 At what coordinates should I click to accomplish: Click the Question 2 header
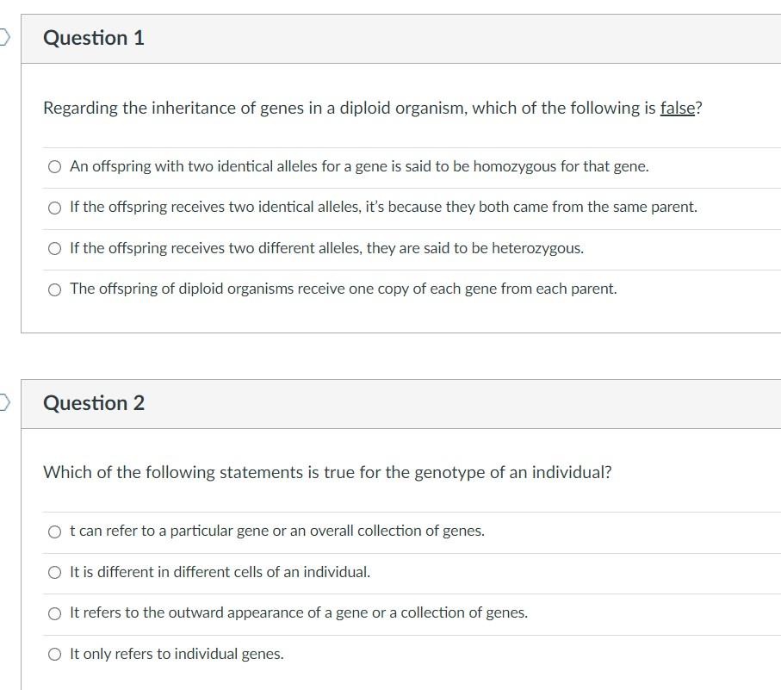point(94,402)
